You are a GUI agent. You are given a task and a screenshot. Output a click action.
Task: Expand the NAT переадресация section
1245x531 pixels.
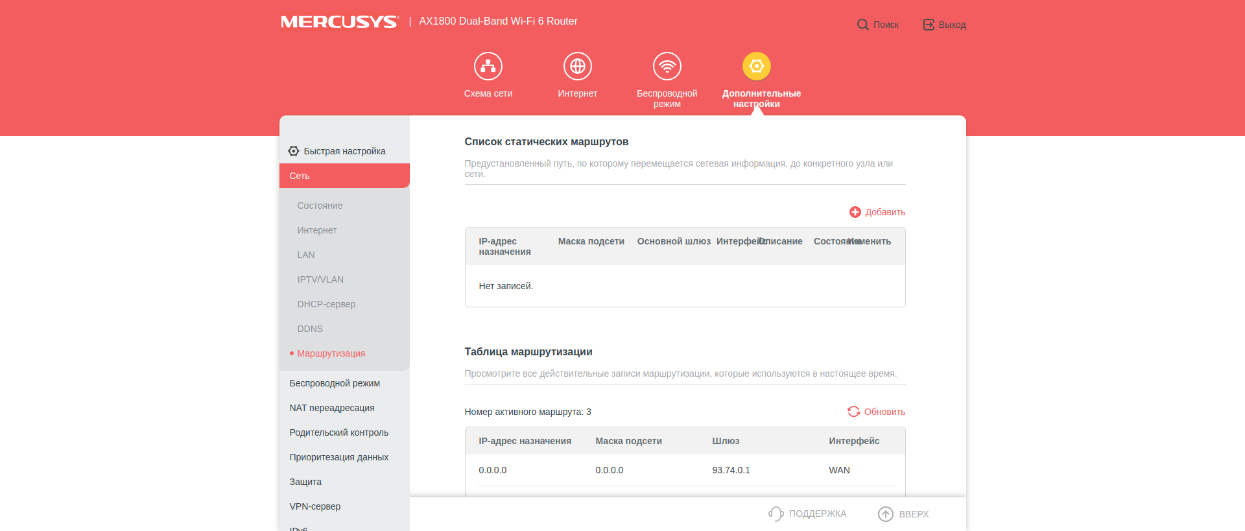tap(332, 408)
